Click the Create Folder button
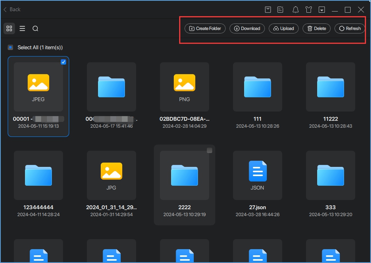Screen dimensions: 371x263 point(205,28)
